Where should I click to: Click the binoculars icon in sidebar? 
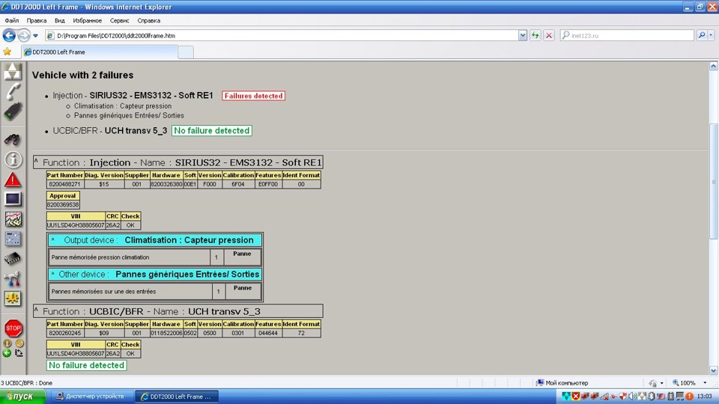tap(13, 139)
